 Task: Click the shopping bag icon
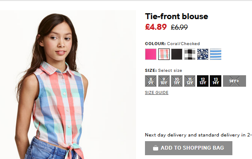point(155,148)
